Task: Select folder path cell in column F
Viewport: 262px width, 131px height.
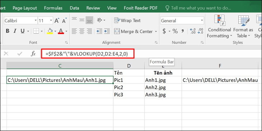Action: [x=220, y=80]
